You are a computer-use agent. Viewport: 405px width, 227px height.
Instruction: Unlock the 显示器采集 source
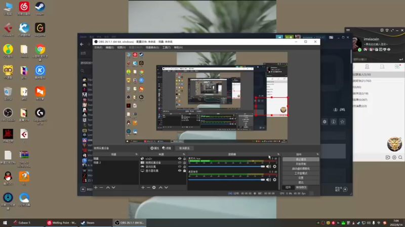point(184,171)
